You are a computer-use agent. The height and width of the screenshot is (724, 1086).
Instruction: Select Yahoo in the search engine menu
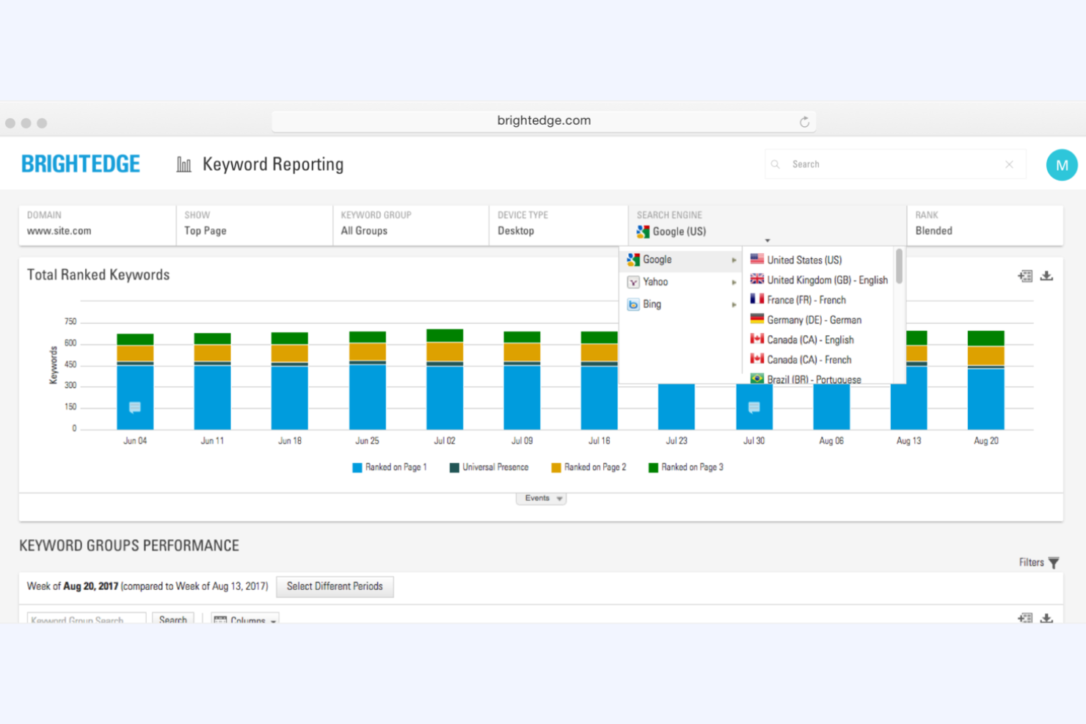[655, 282]
